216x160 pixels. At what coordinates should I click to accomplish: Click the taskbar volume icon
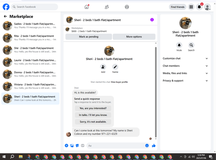[x=193, y=157]
